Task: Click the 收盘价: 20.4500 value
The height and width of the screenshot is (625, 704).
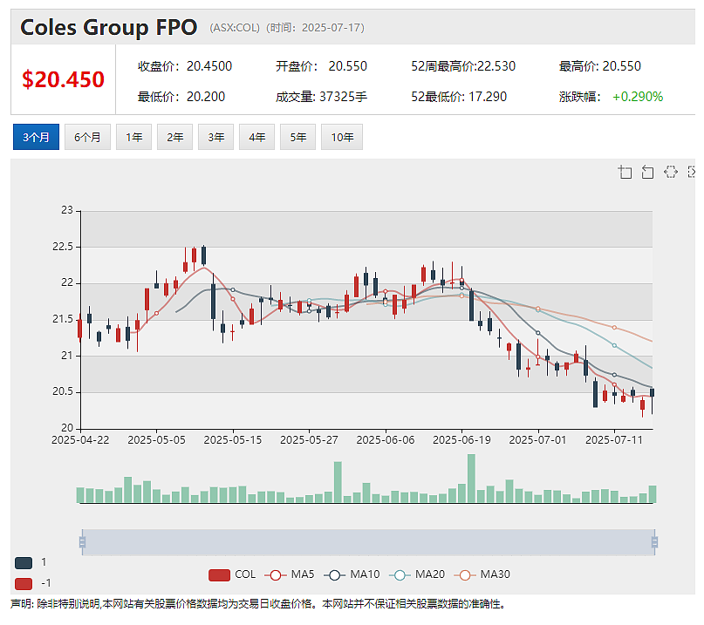Action: pos(185,66)
